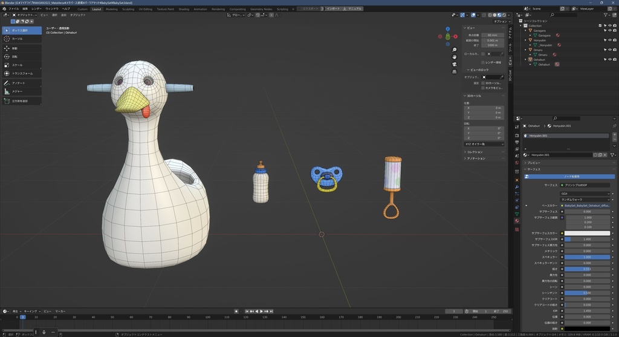
Task: Select the Scale tool (スケール)
Action: coord(22,65)
